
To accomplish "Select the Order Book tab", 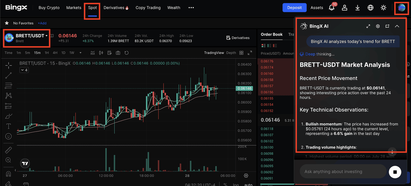I will pyautogui.click(x=272, y=34).
